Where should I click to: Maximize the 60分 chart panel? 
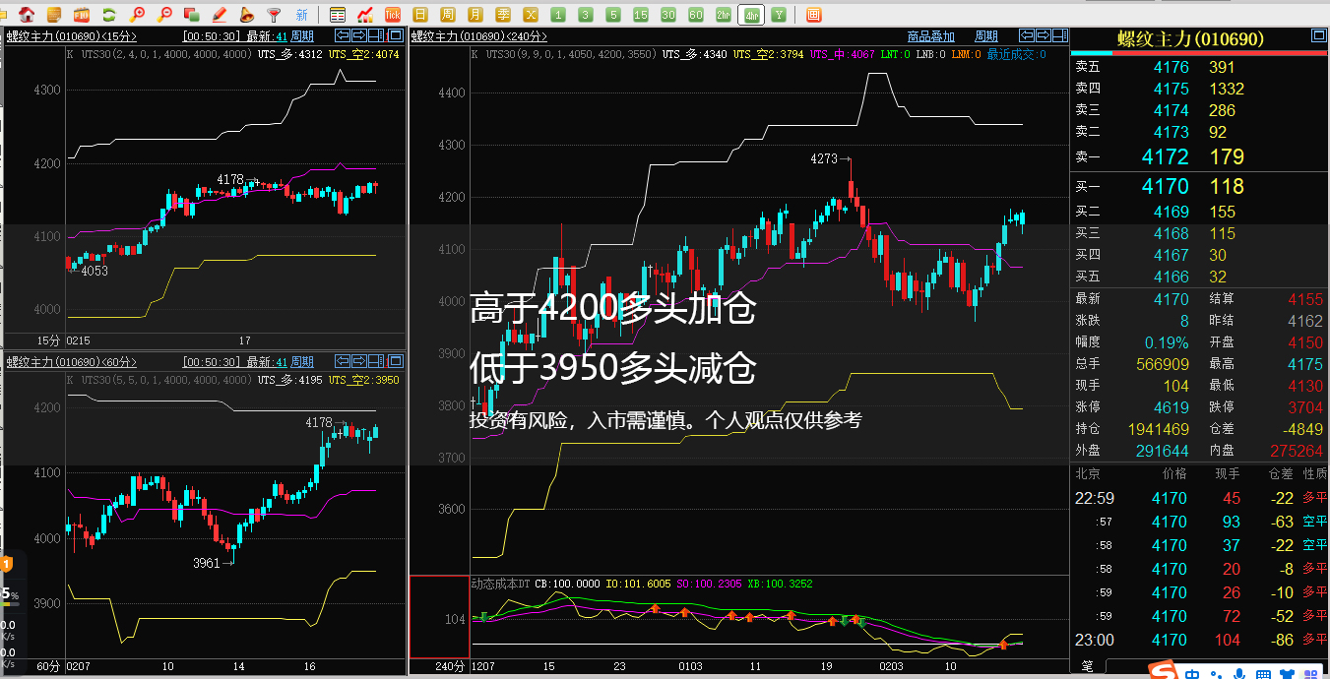tap(395, 361)
